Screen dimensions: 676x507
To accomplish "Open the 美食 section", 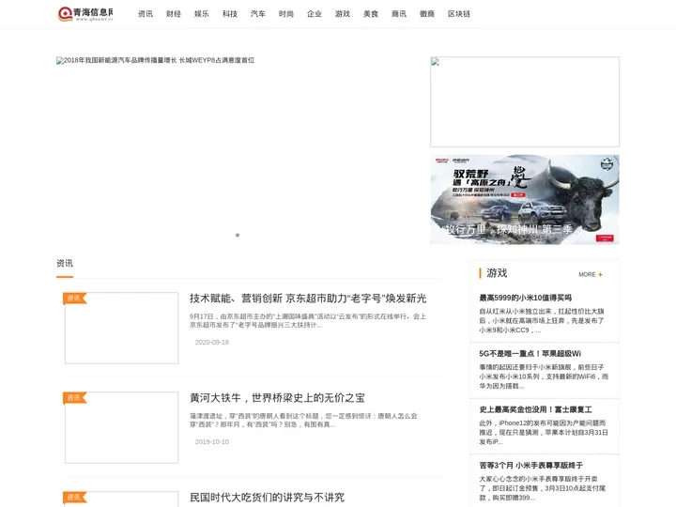I will pyautogui.click(x=370, y=14).
